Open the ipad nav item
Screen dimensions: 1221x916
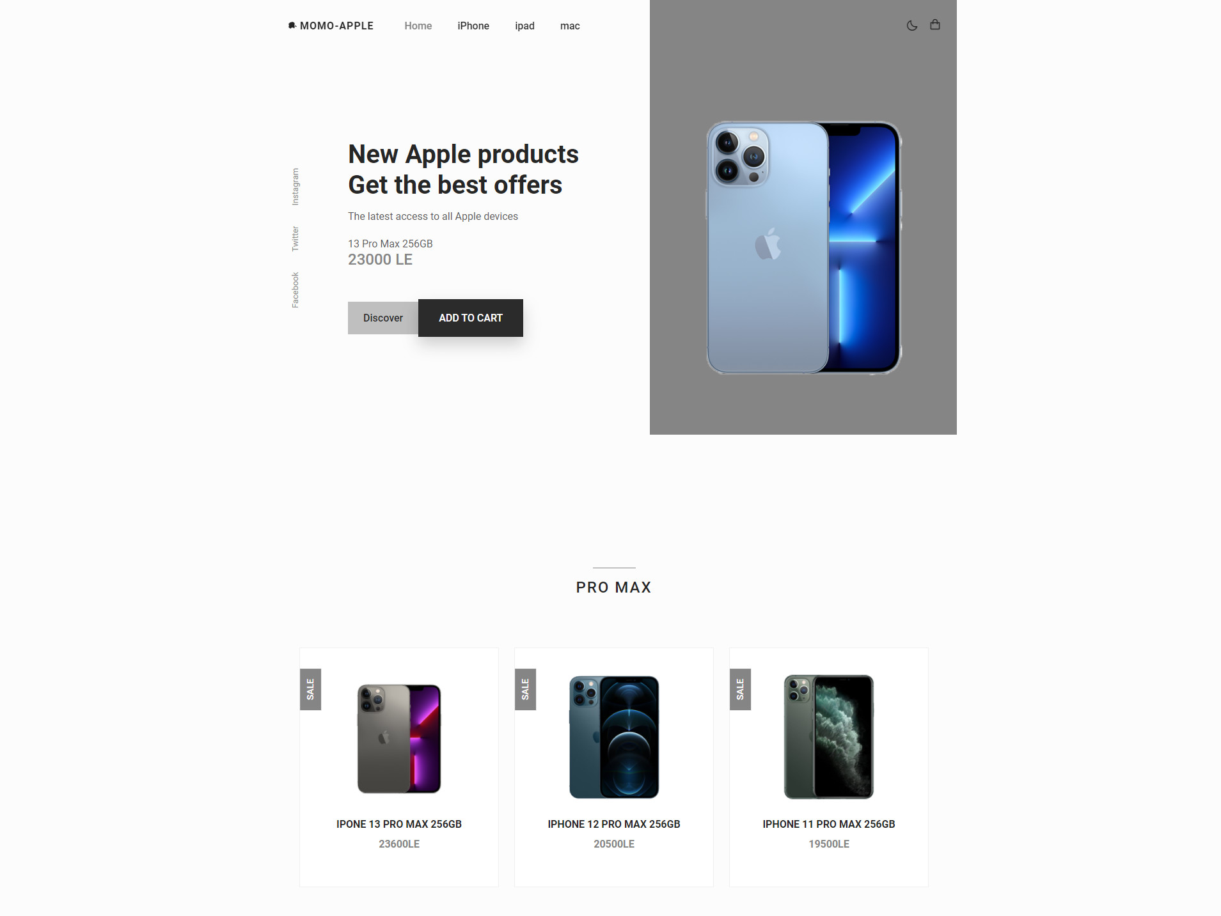tap(524, 26)
